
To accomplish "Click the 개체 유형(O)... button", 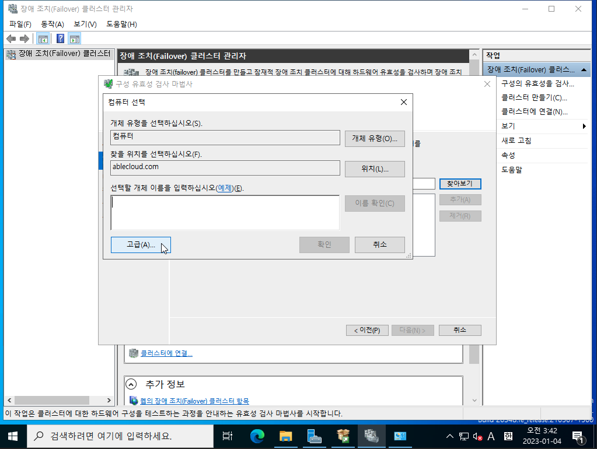I will click(x=375, y=139).
